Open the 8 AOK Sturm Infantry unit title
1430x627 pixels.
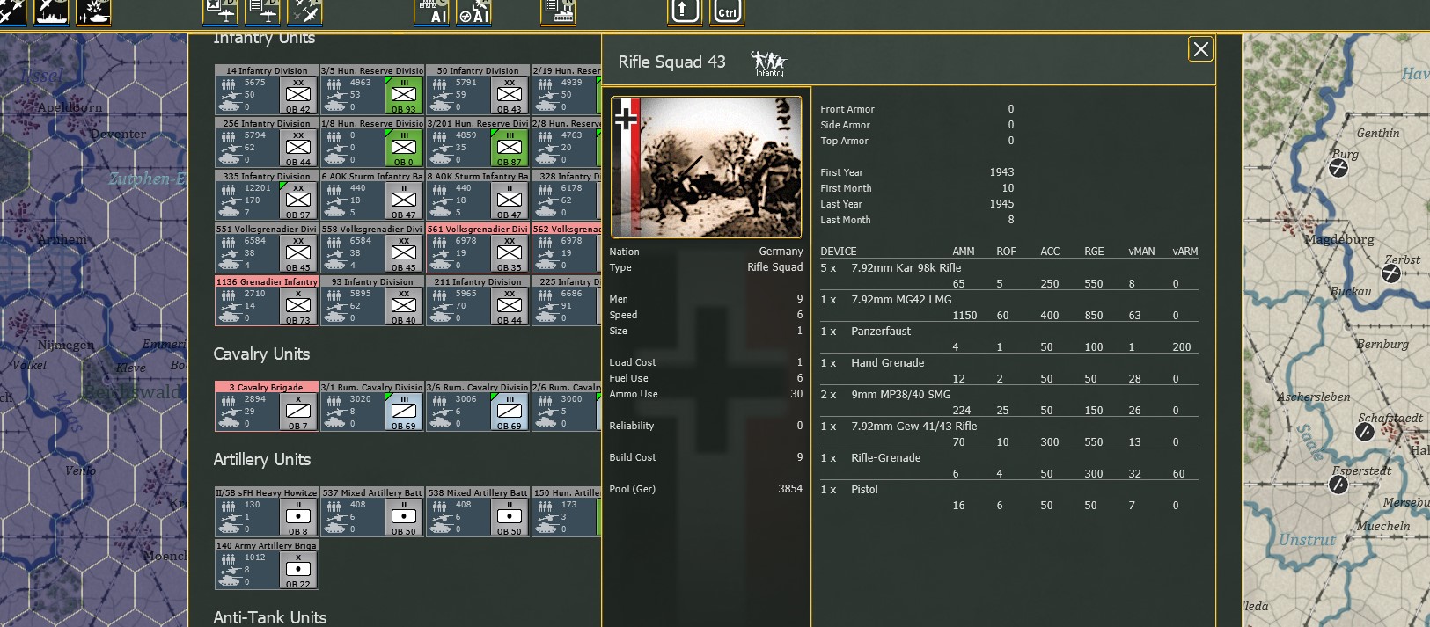pos(478,176)
